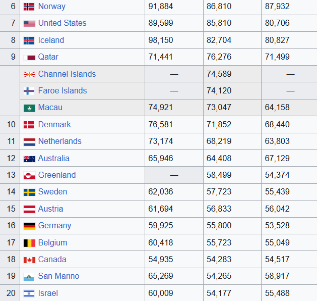Click the Australia flag icon
The image size is (317, 301).
point(29,159)
